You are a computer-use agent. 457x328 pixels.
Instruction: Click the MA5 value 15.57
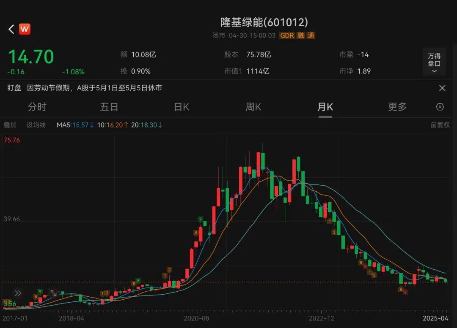pyautogui.click(x=80, y=125)
